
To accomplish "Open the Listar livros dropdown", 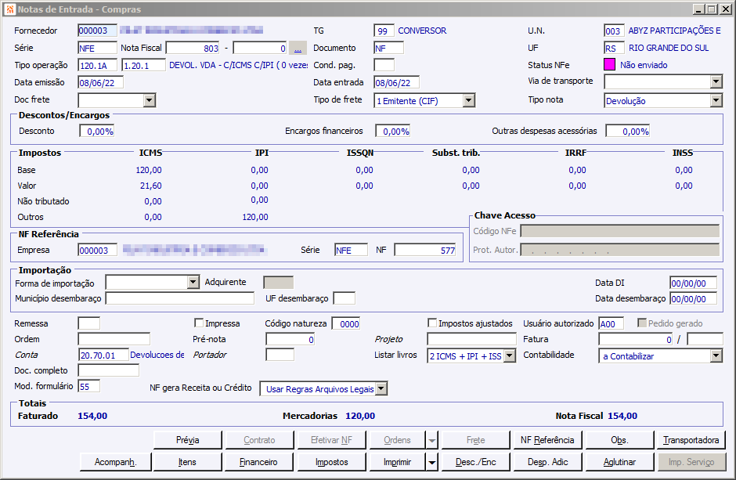I will (509, 356).
